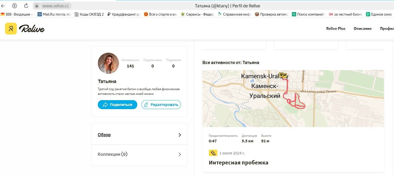Click the Редактировать edit button

[161, 105]
